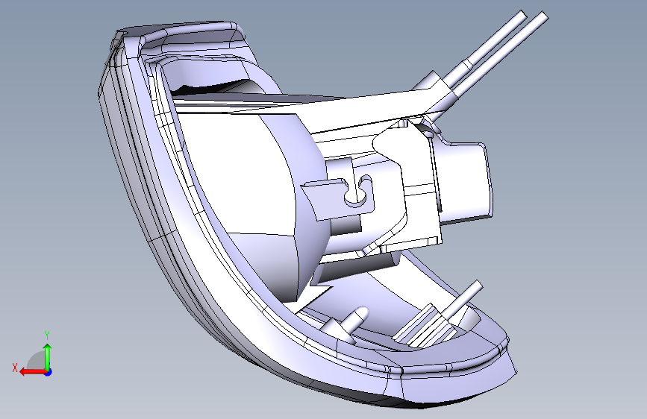Click the red X axis arrow on triad
Image resolution: width=647 pixels, height=419 pixels.
33,372
